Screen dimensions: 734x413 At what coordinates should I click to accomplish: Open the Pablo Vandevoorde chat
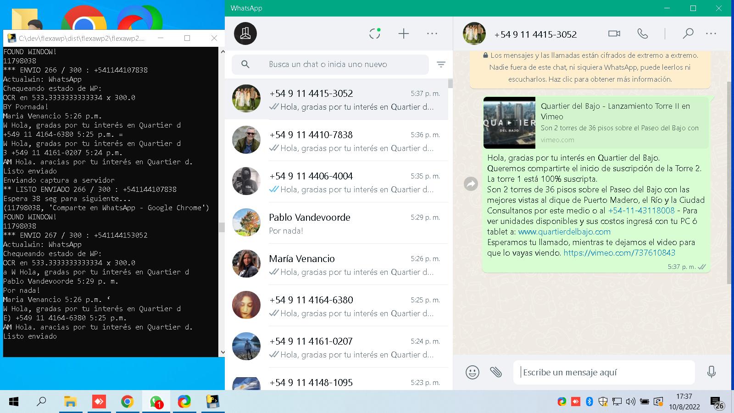(336, 223)
